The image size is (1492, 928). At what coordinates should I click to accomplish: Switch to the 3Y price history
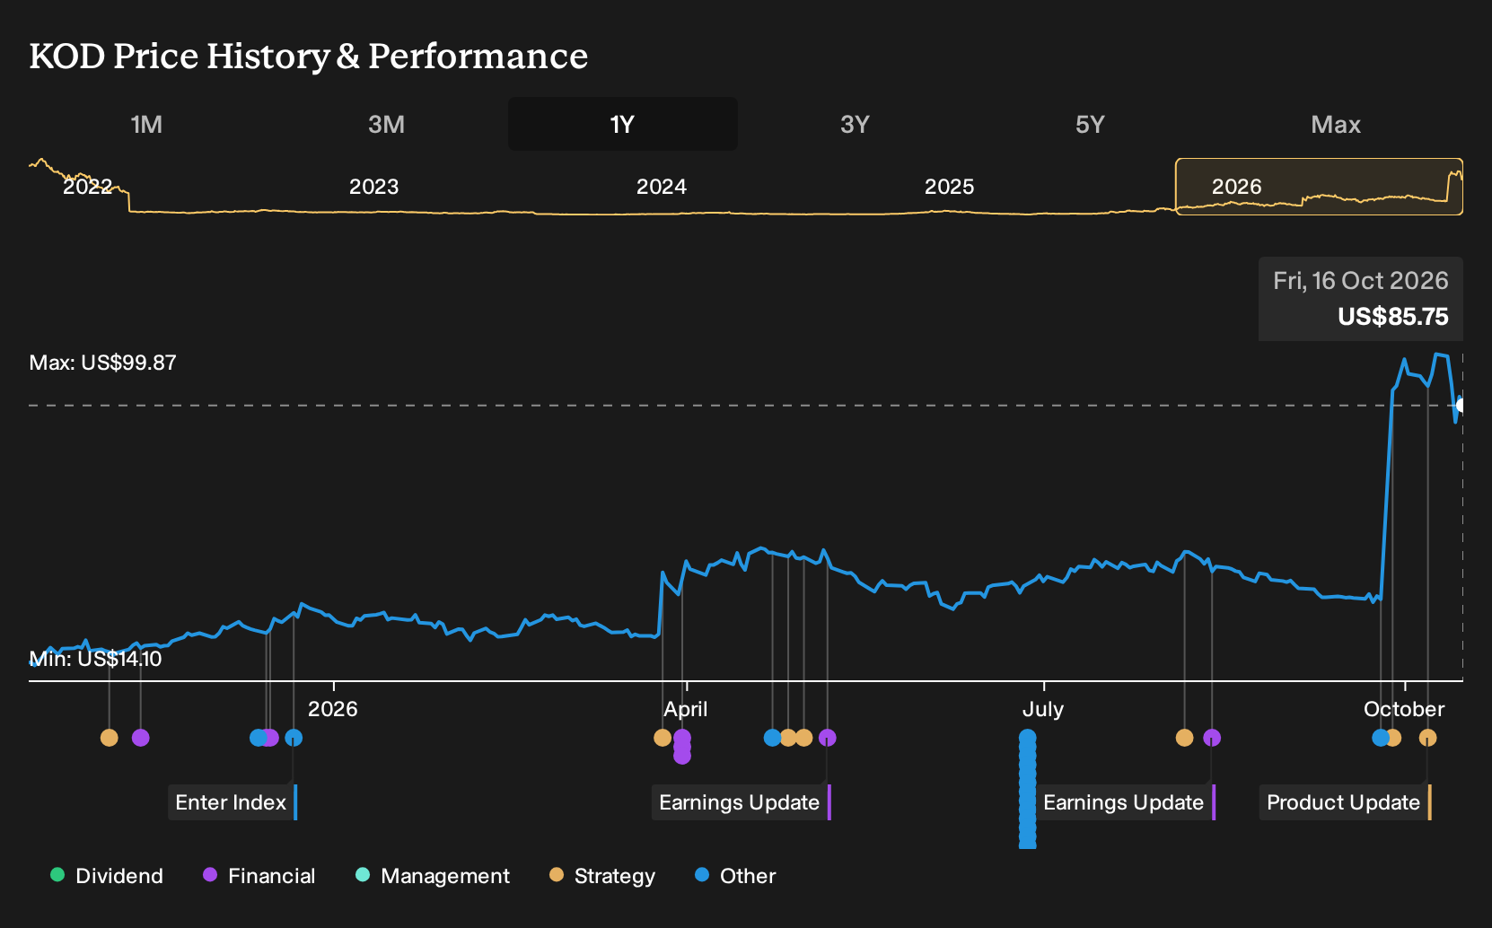pos(855,124)
